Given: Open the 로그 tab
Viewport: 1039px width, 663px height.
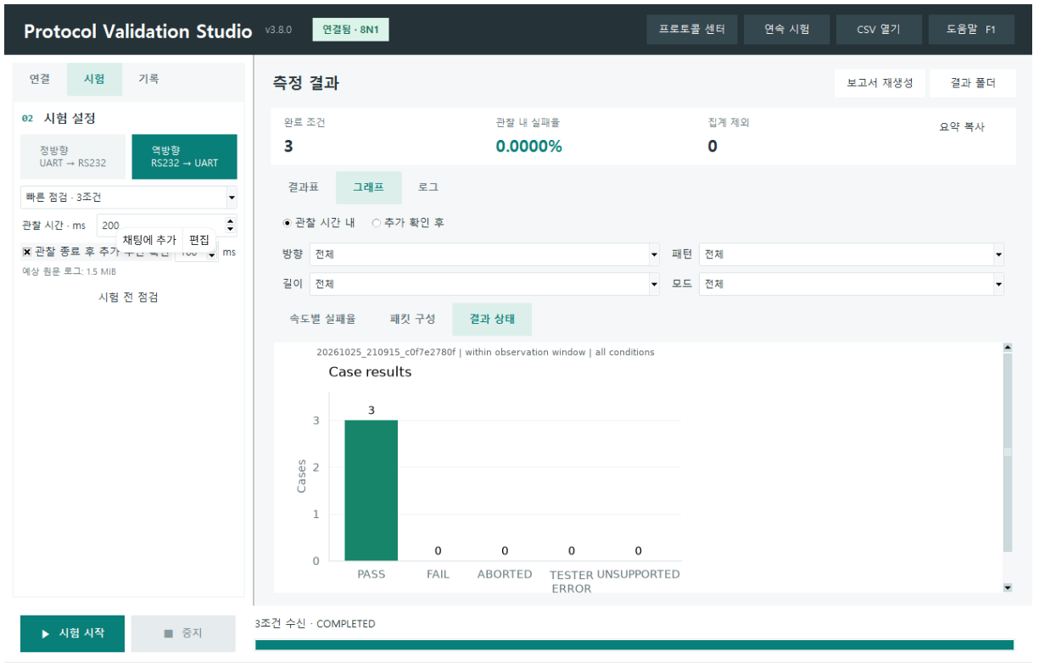Looking at the screenshot, I should (428, 187).
